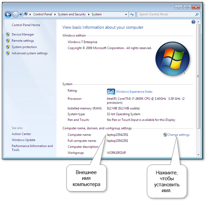Click the 512 MB installed memory value
This screenshot has height=202, width=207.
123,108
